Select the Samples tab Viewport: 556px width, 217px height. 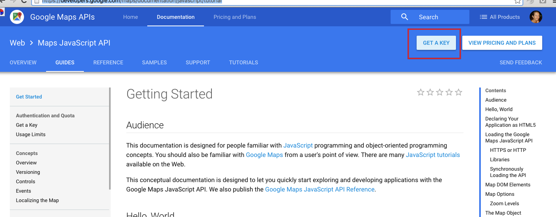(154, 62)
